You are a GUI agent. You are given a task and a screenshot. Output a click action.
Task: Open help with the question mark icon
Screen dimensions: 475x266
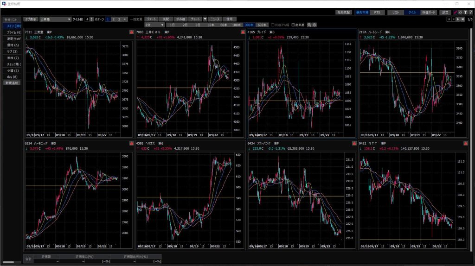coord(470,13)
